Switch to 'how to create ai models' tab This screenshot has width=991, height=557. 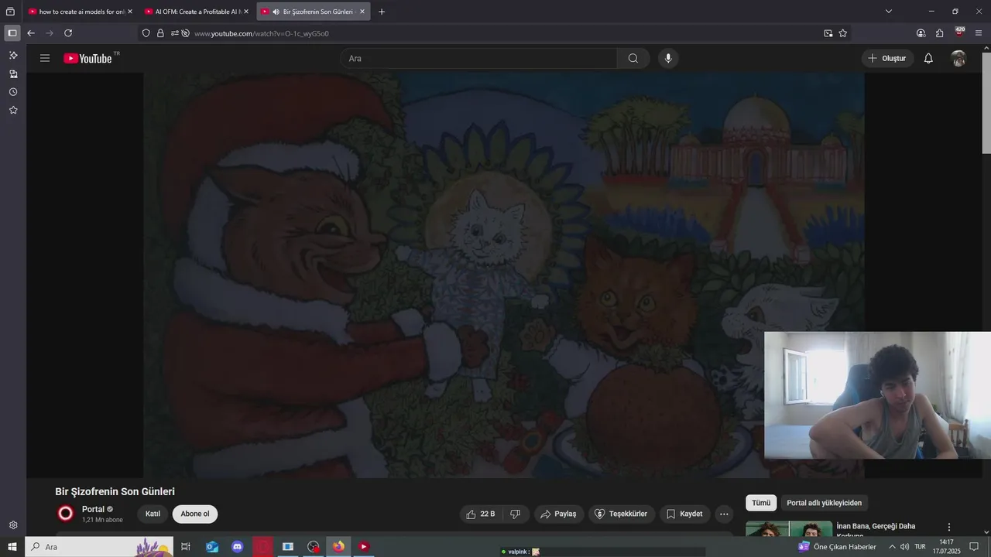[x=80, y=12]
